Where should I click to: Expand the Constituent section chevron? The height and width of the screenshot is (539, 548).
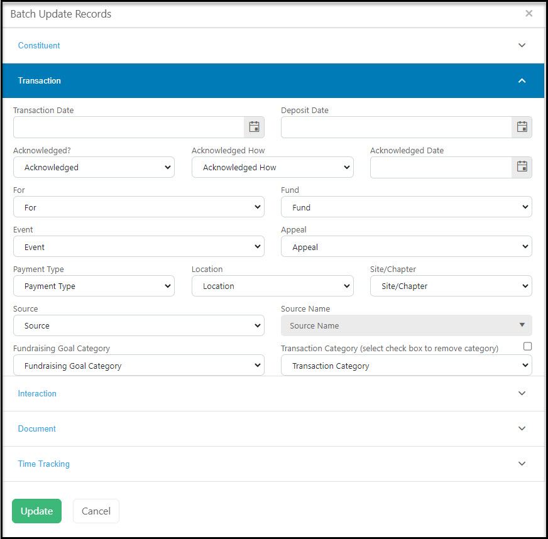[x=522, y=45]
